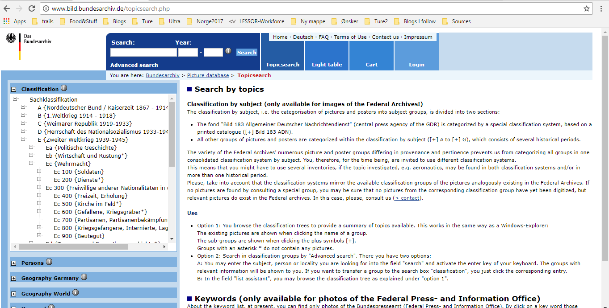Open the FAQ page
Screen dimensions: 609x308
click(x=323, y=37)
